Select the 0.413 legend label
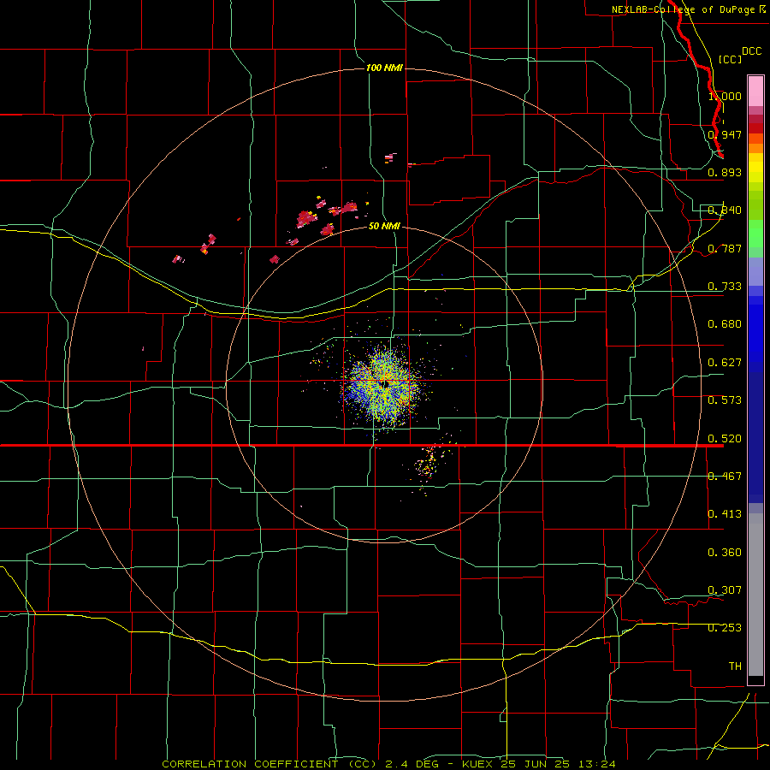 (x=725, y=514)
